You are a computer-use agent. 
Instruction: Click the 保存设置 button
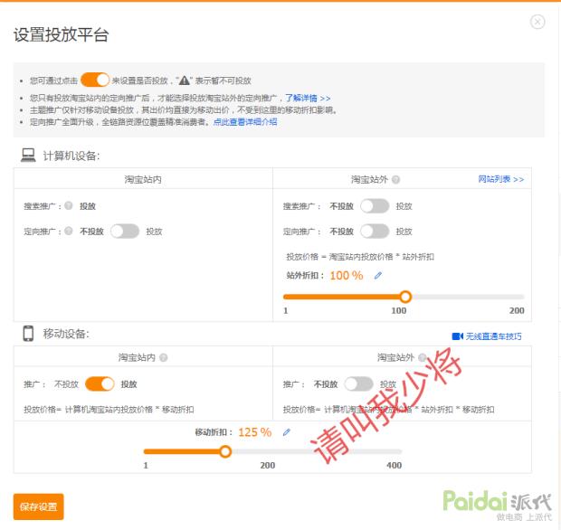pos(39,506)
